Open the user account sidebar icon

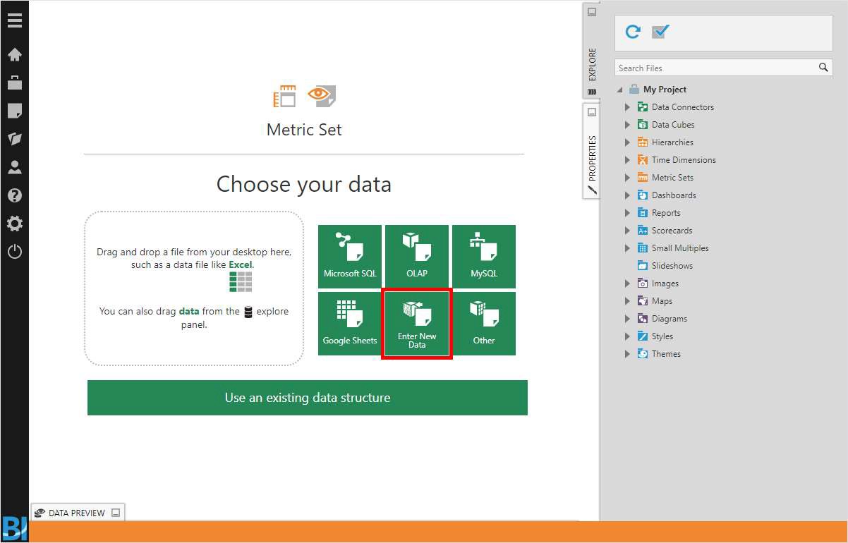(x=14, y=167)
